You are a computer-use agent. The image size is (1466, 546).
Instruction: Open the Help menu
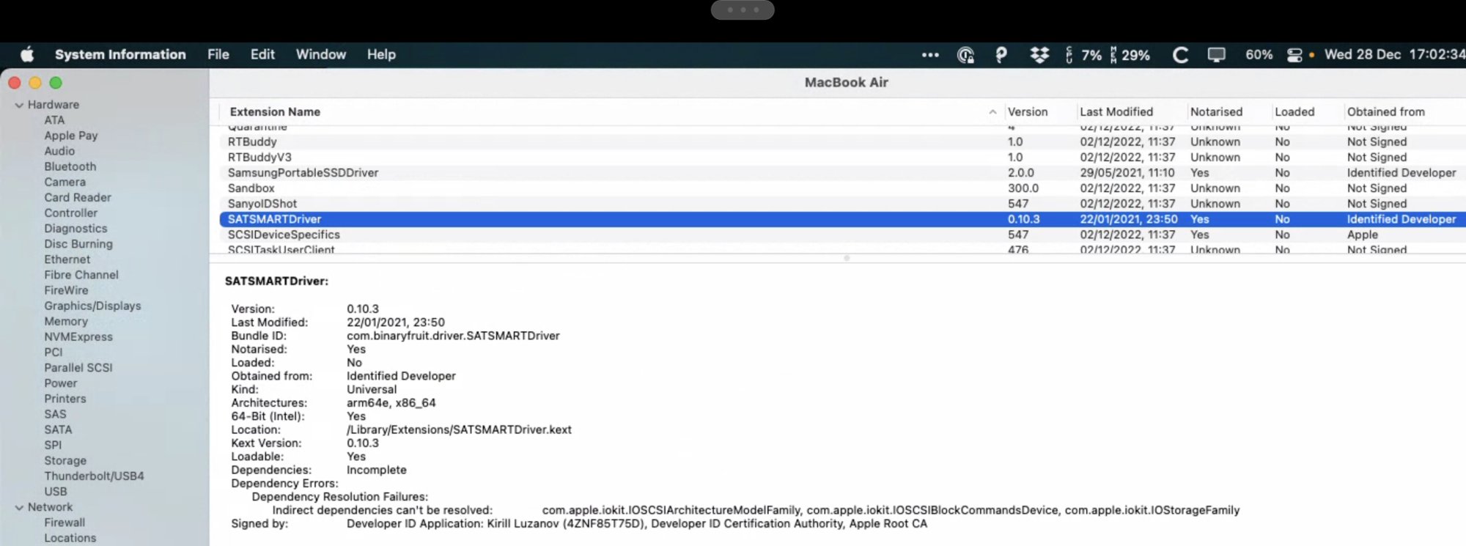[381, 54]
